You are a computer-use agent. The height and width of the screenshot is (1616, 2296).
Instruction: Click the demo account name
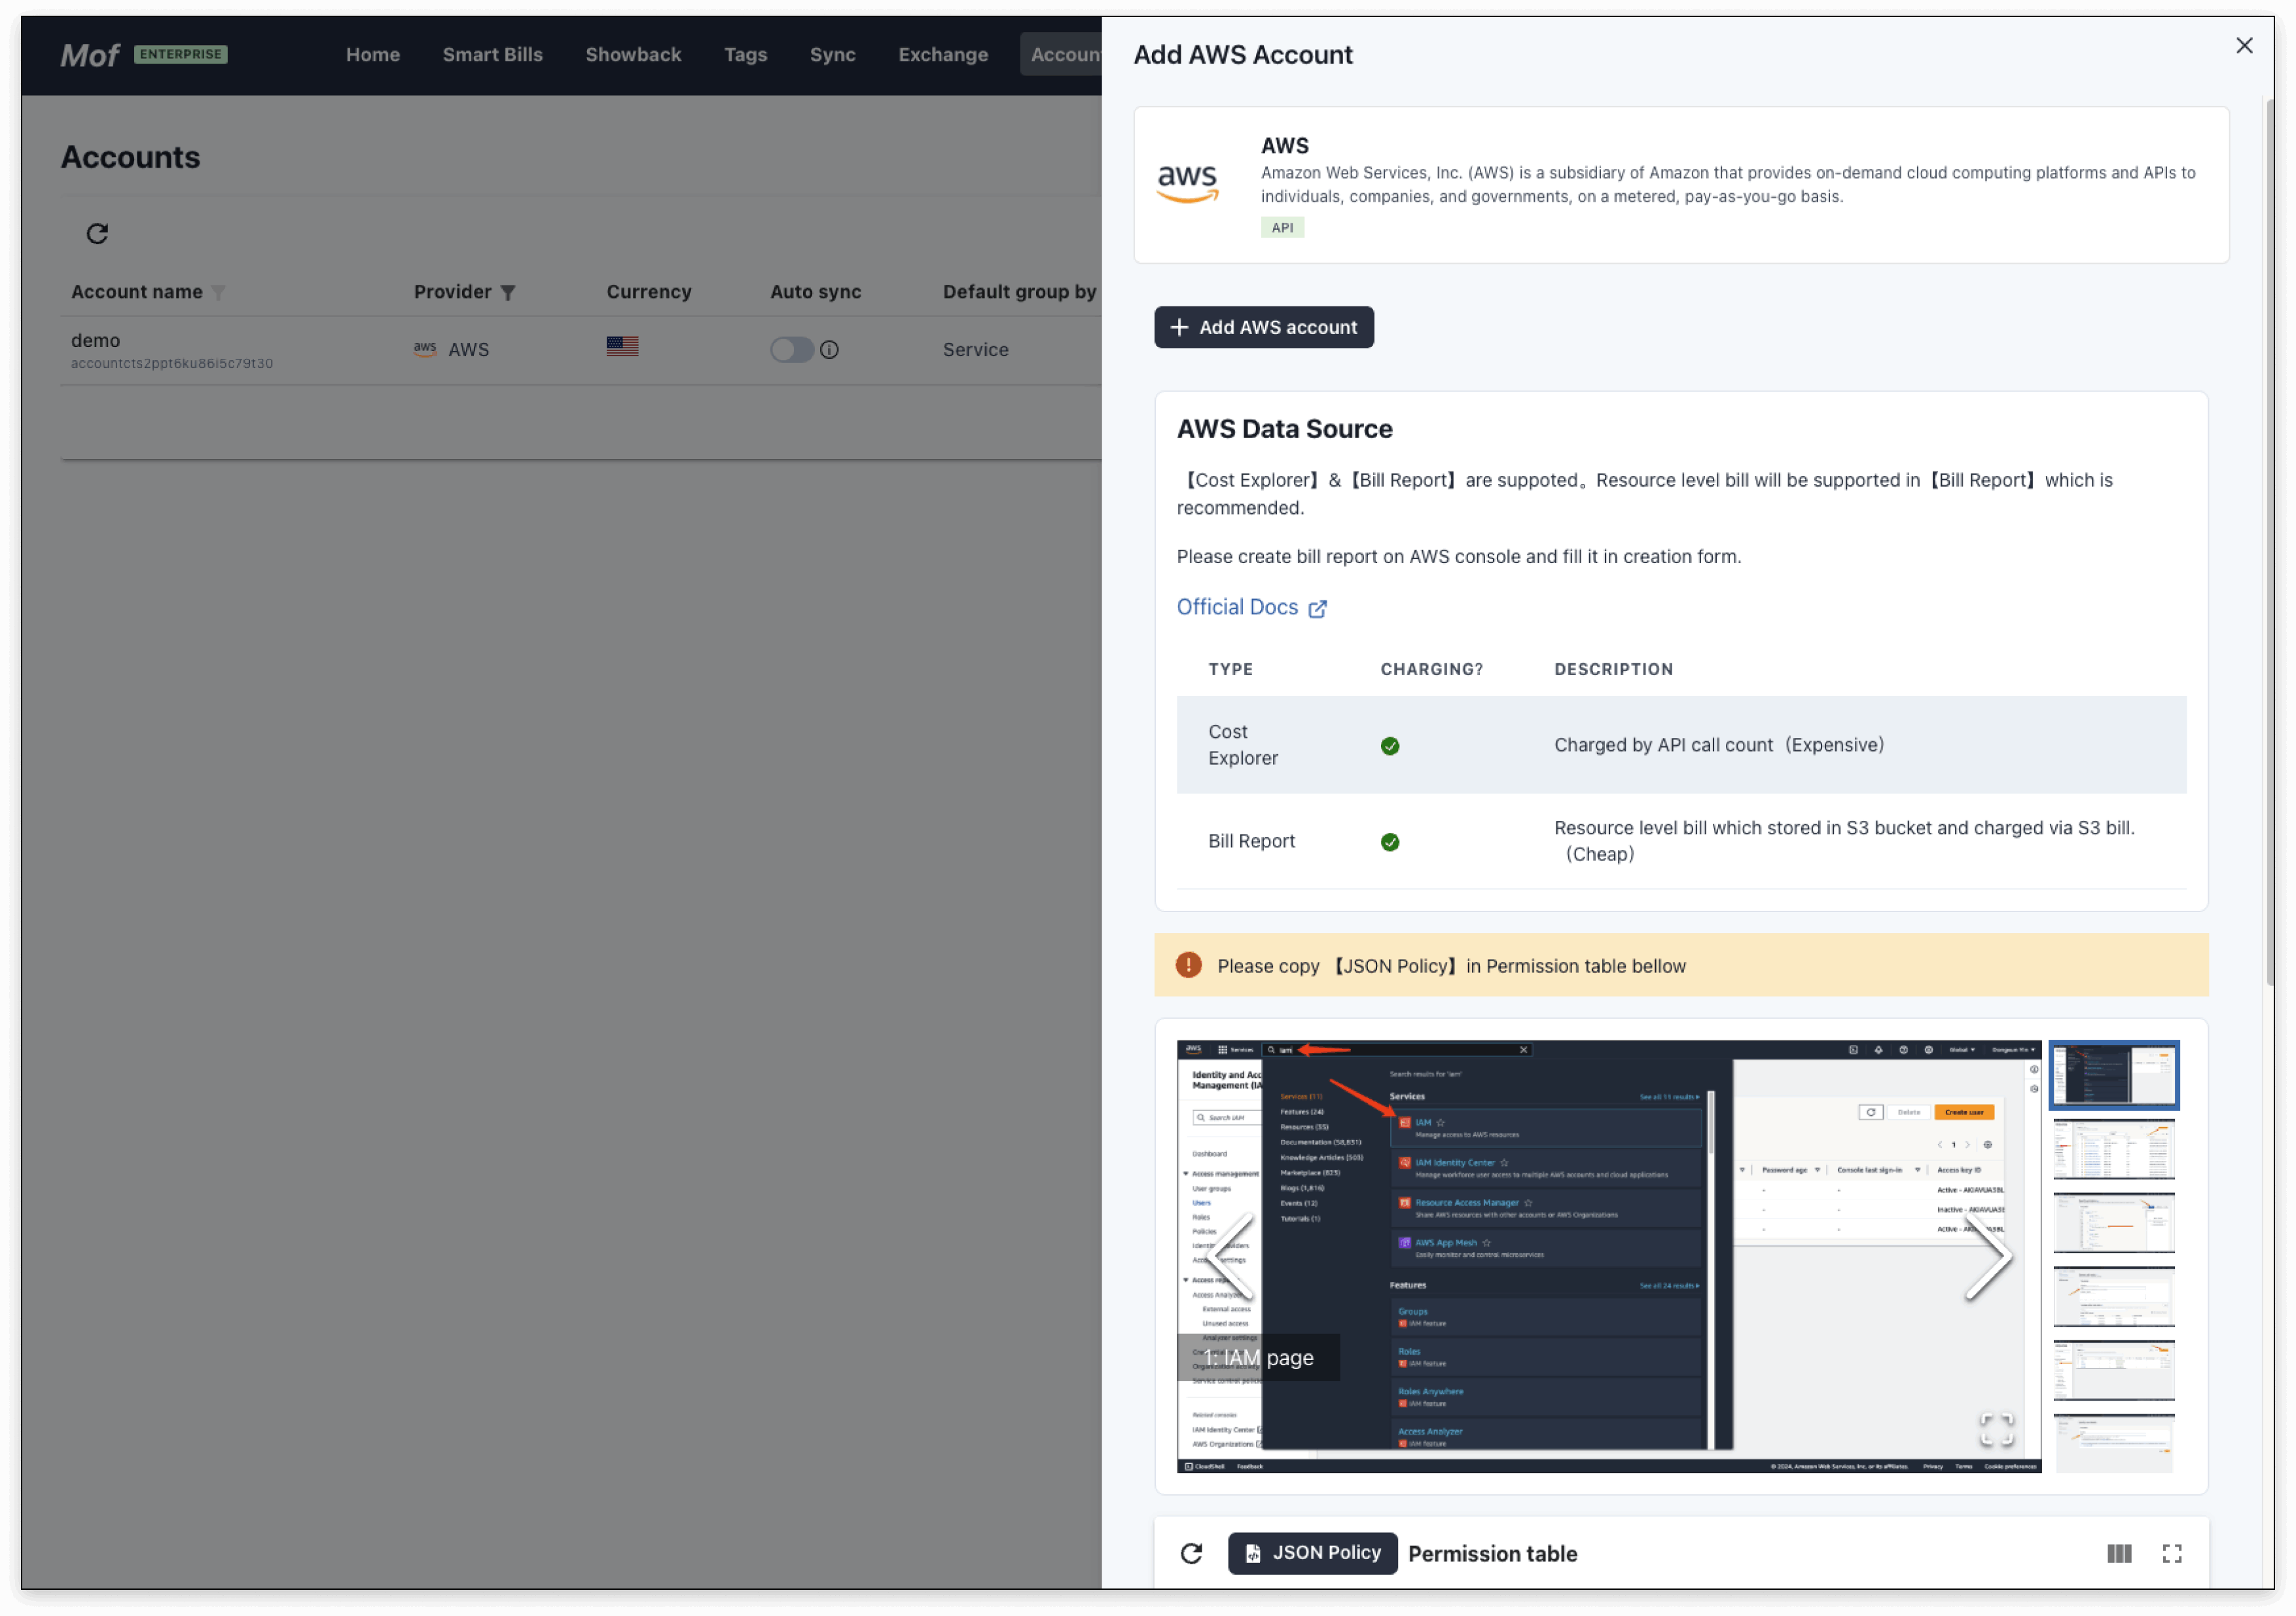click(95, 340)
